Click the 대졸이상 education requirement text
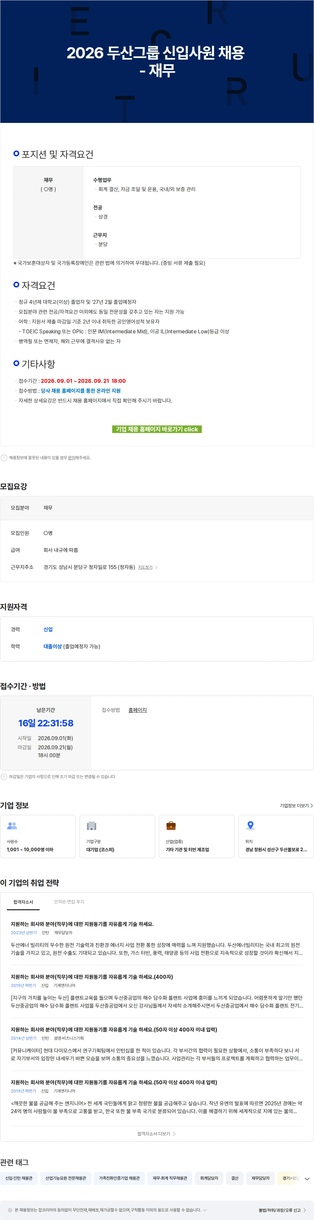 52,646
